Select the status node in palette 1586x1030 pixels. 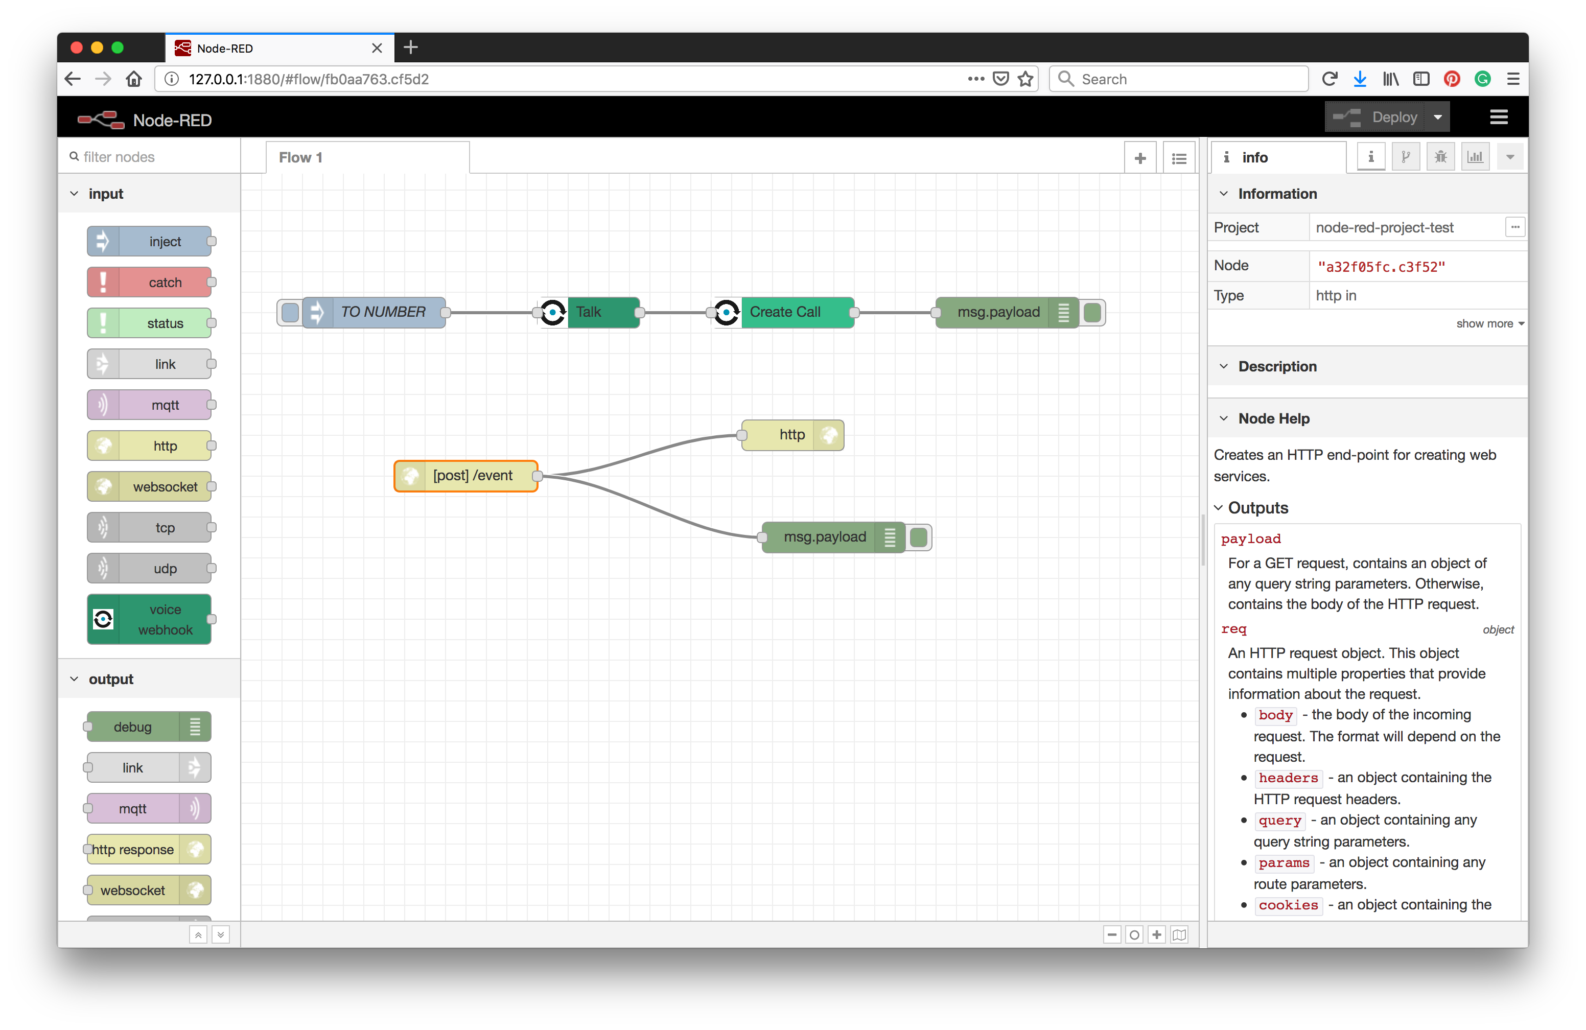(x=149, y=323)
